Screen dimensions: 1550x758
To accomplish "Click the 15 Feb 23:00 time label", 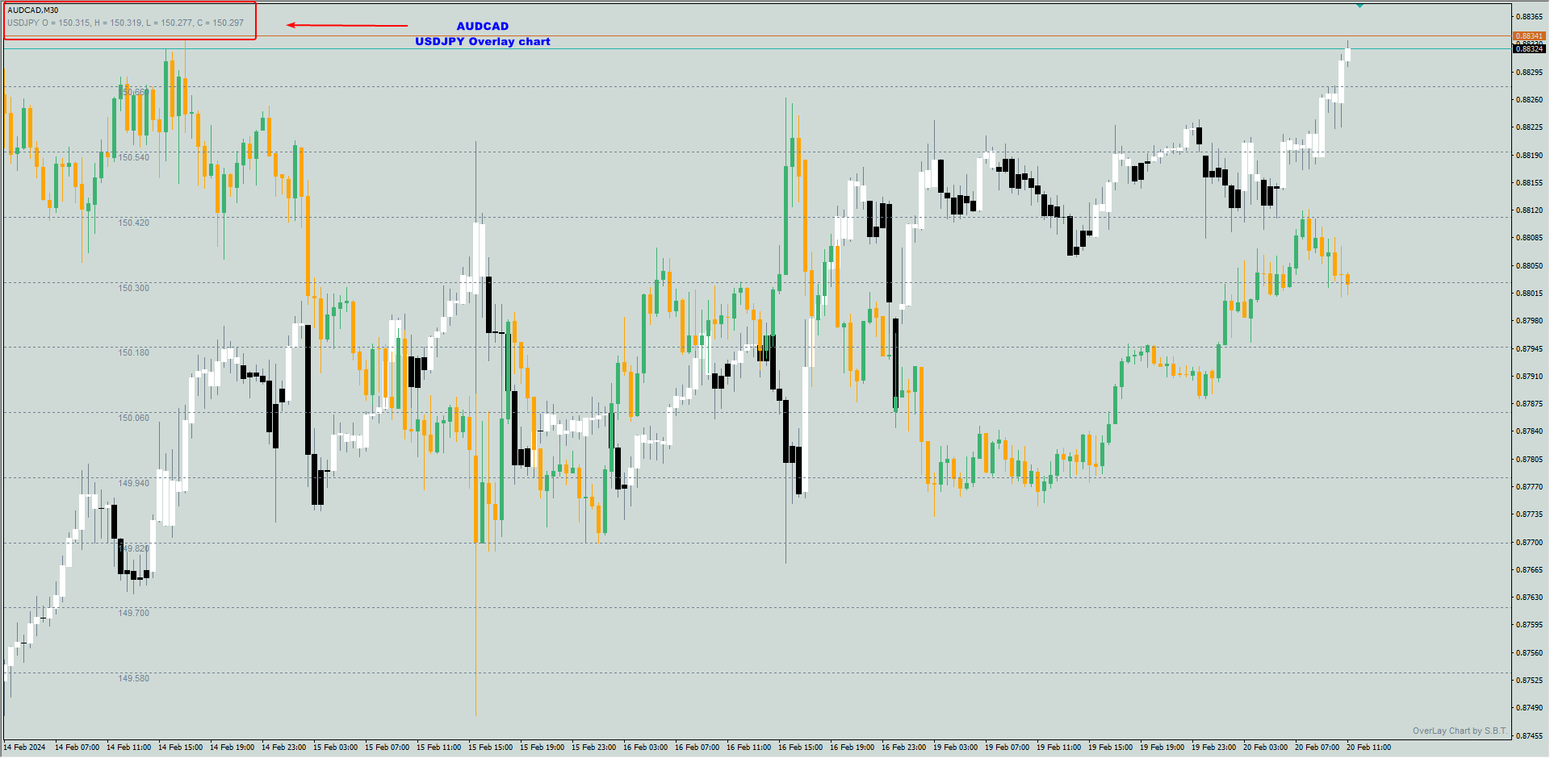I will 593,748.
